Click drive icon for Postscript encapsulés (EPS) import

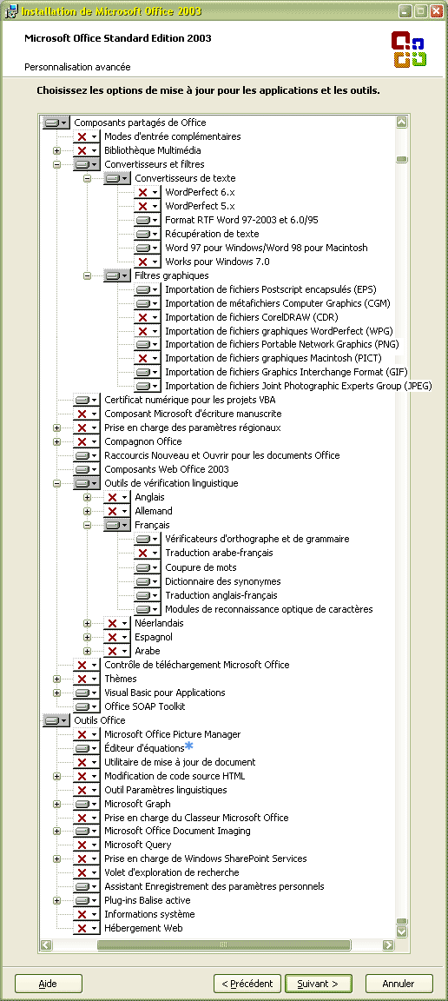click(143, 290)
